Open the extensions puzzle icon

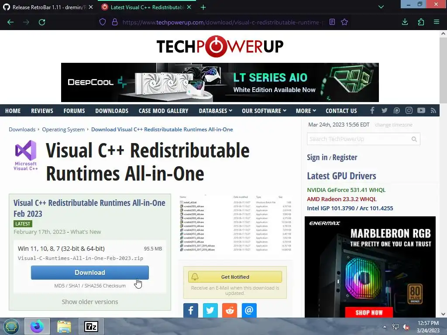[x=421, y=22]
